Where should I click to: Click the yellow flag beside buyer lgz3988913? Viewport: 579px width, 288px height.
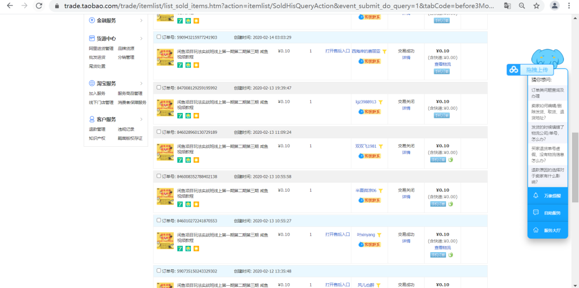coord(381,102)
